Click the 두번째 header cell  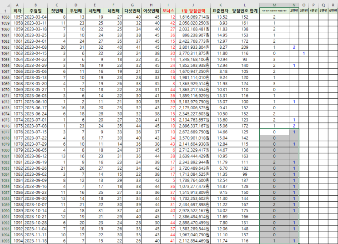pos(76,11)
